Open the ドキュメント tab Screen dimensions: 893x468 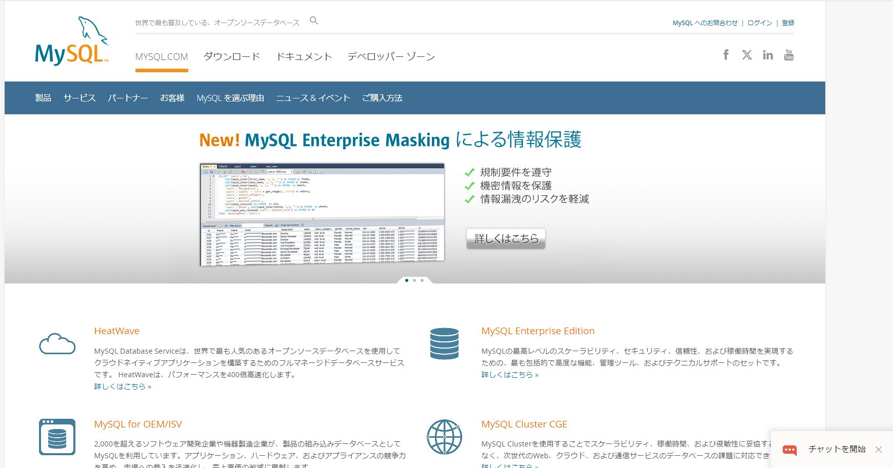pos(304,56)
